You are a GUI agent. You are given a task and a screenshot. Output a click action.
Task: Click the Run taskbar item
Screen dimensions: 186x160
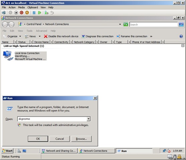click(134, 151)
